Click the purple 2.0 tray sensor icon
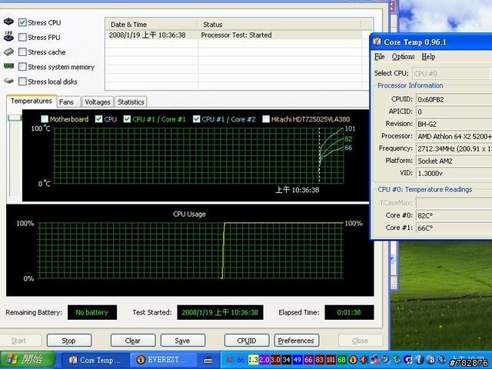The height and width of the screenshot is (369, 492). click(x=264, y=360)
